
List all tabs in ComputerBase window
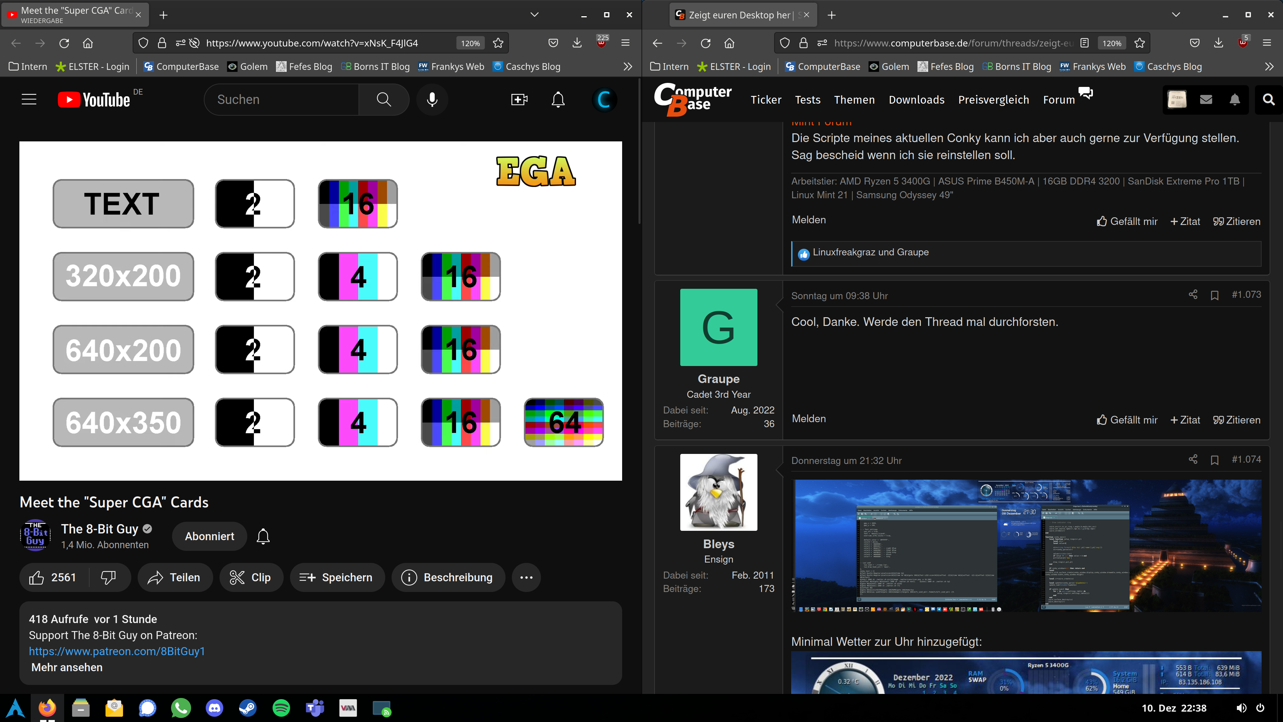[x=1176, y=15]
